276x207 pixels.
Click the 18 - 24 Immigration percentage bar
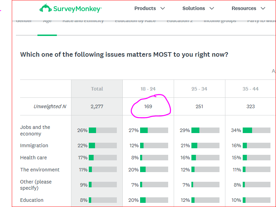coord(154,145)
